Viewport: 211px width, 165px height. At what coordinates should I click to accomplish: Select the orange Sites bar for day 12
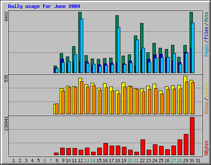[82, 98]
